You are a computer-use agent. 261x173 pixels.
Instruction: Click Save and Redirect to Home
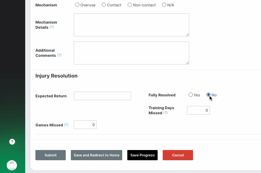(x=97, y=155)
